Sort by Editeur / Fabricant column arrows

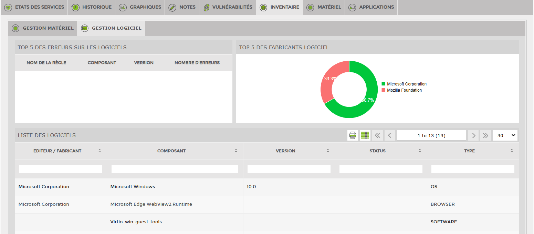(x=100, y=151)
